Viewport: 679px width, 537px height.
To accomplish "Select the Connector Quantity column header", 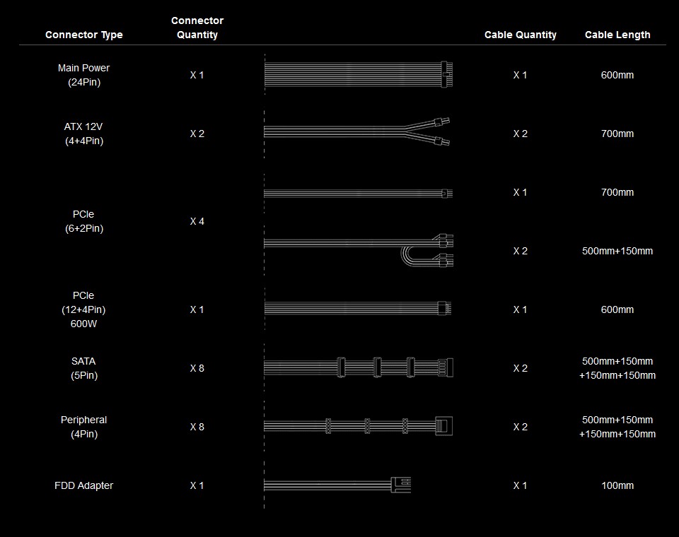I will coord(197,28).
